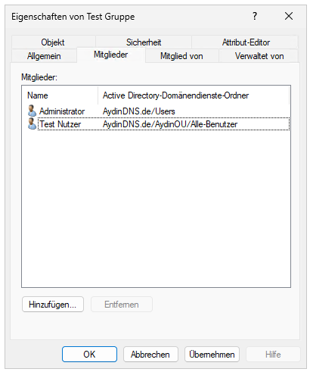Apply changes with Übernehmen button

[x=212, y=355]
